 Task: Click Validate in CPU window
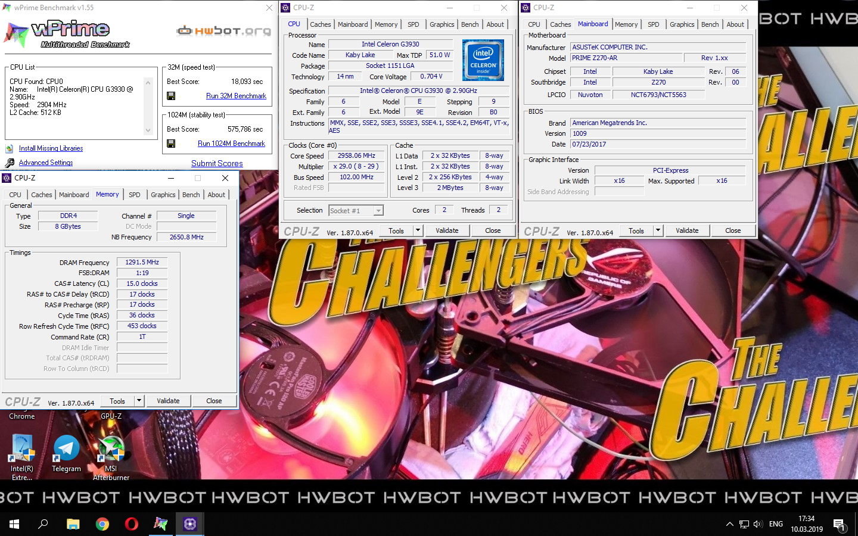point(447,230)
